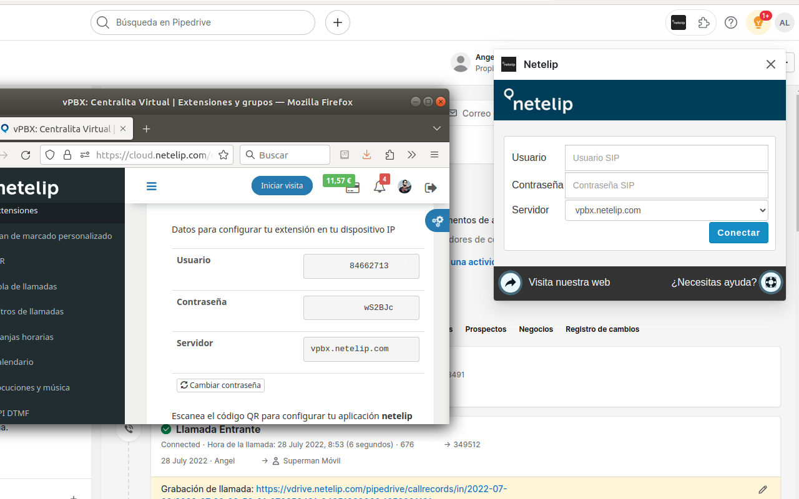Viewport: 799px width, 499px height.
Task: Click the Firefox reader view toolbar icon
Action: click(x=345, y=155)
